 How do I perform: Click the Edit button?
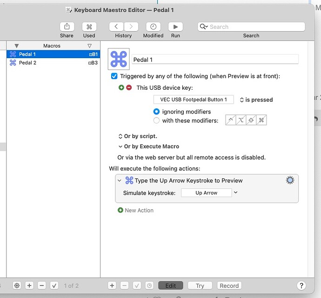pyautogui.click(x=171, y=285)
